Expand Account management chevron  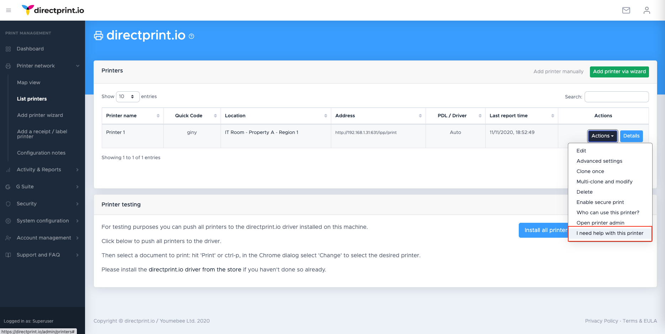point(78,238)
